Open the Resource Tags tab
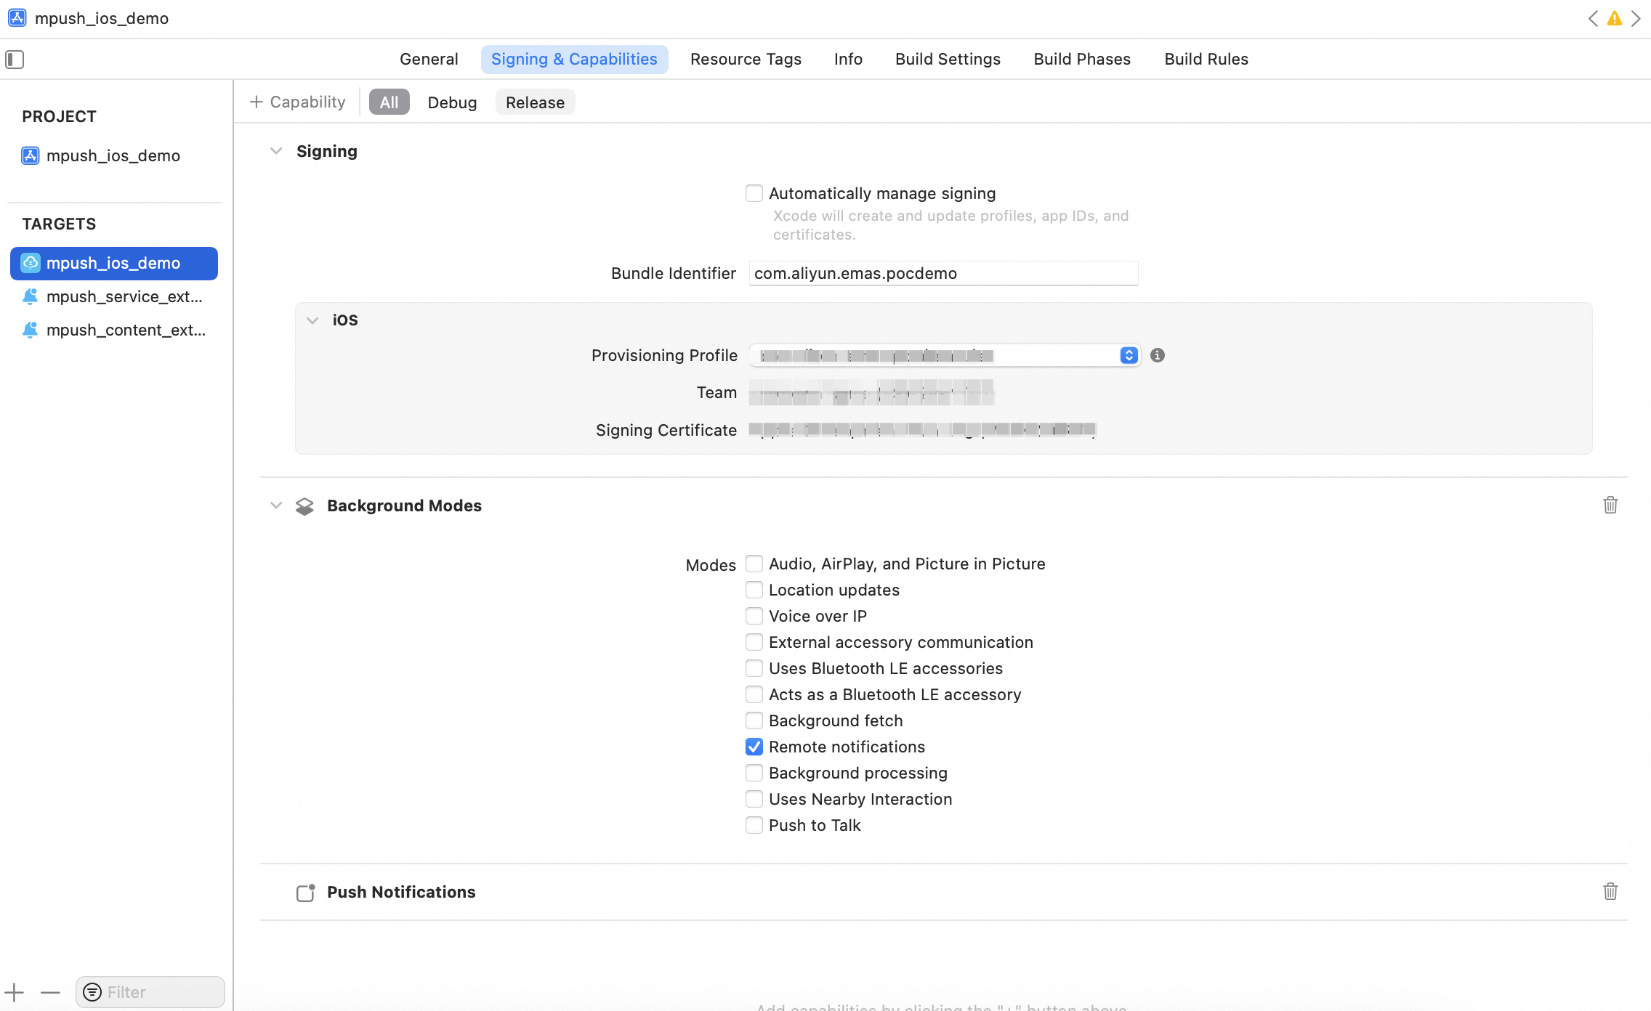 [x=746, y=59]
